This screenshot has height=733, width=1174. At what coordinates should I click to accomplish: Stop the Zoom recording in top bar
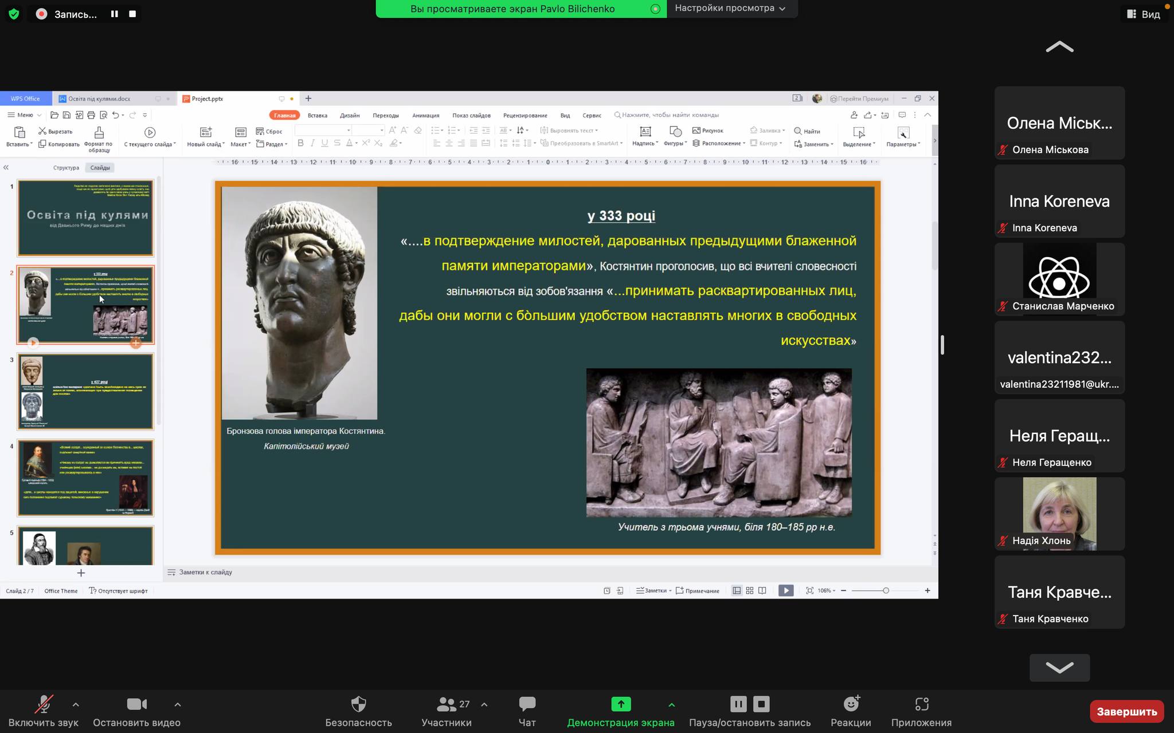click(132, 14)
